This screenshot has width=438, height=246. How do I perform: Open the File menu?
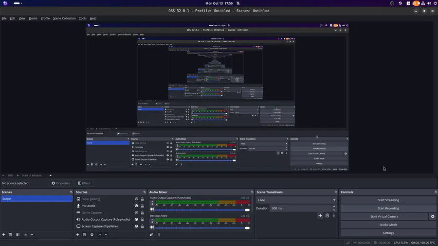[x=4, y=18]
